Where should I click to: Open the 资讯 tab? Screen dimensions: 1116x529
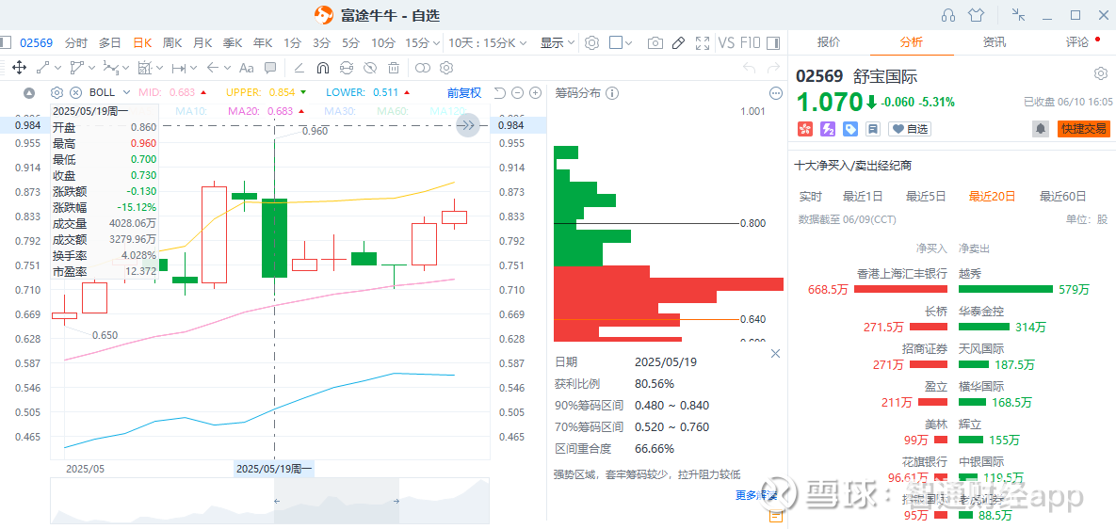(995, 42)
